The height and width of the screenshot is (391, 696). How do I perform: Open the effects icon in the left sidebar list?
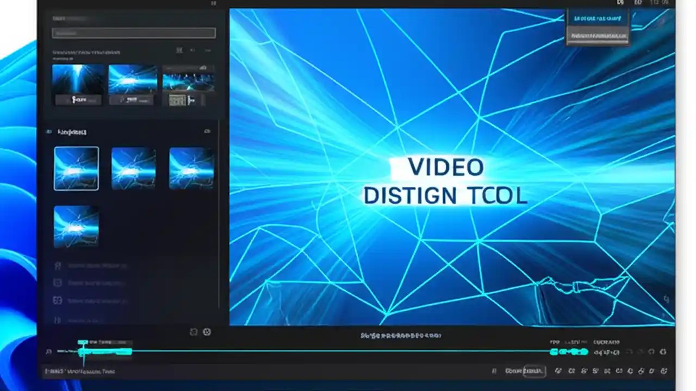click(58, 266)
